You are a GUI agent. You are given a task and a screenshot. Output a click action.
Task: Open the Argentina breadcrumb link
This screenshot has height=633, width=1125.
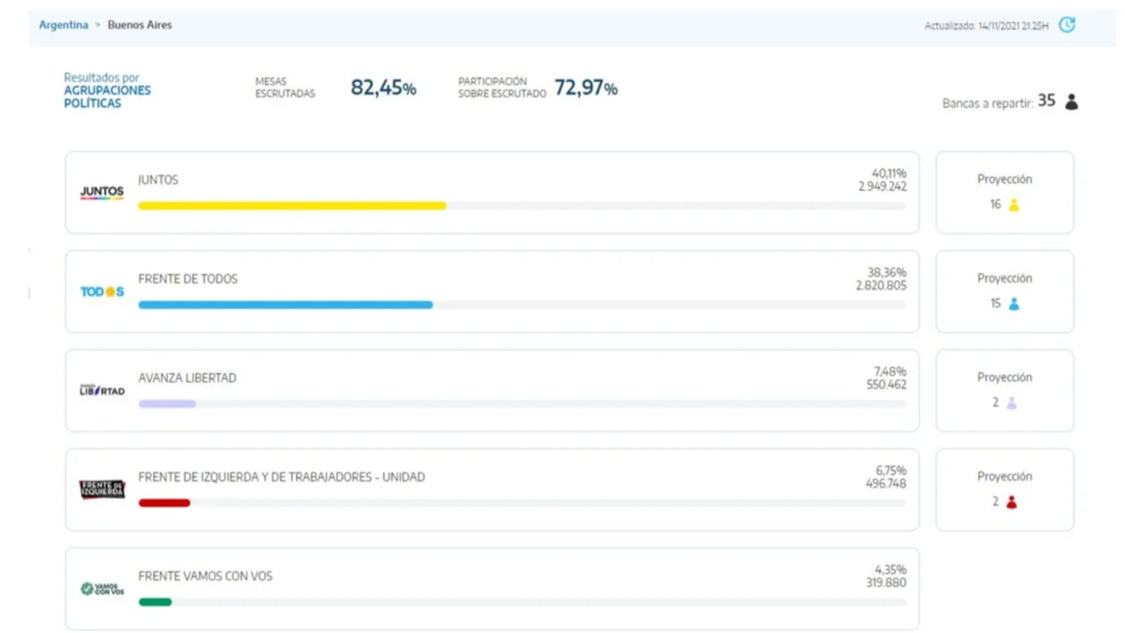(x=63, y=24)
